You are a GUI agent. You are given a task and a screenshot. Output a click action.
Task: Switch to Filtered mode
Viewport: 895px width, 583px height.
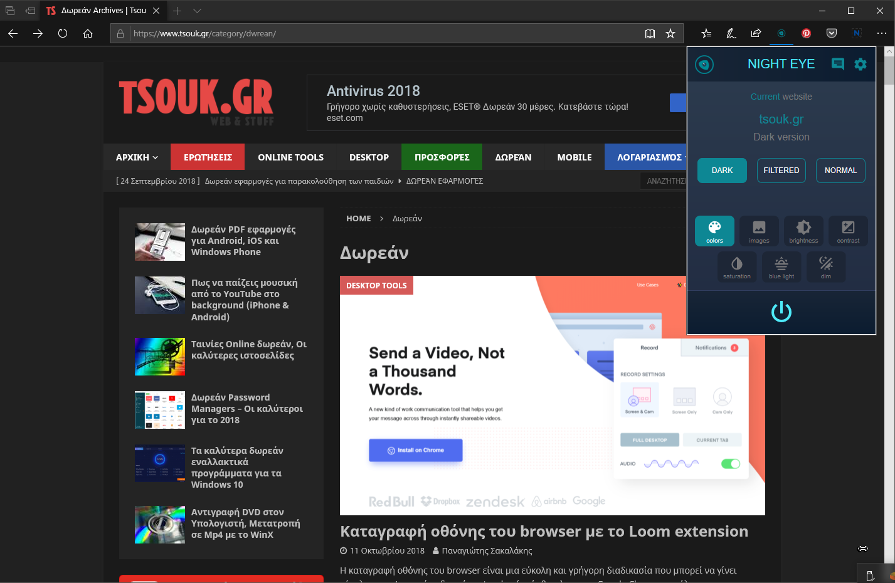pyautogui.click(x=781, y=171)
